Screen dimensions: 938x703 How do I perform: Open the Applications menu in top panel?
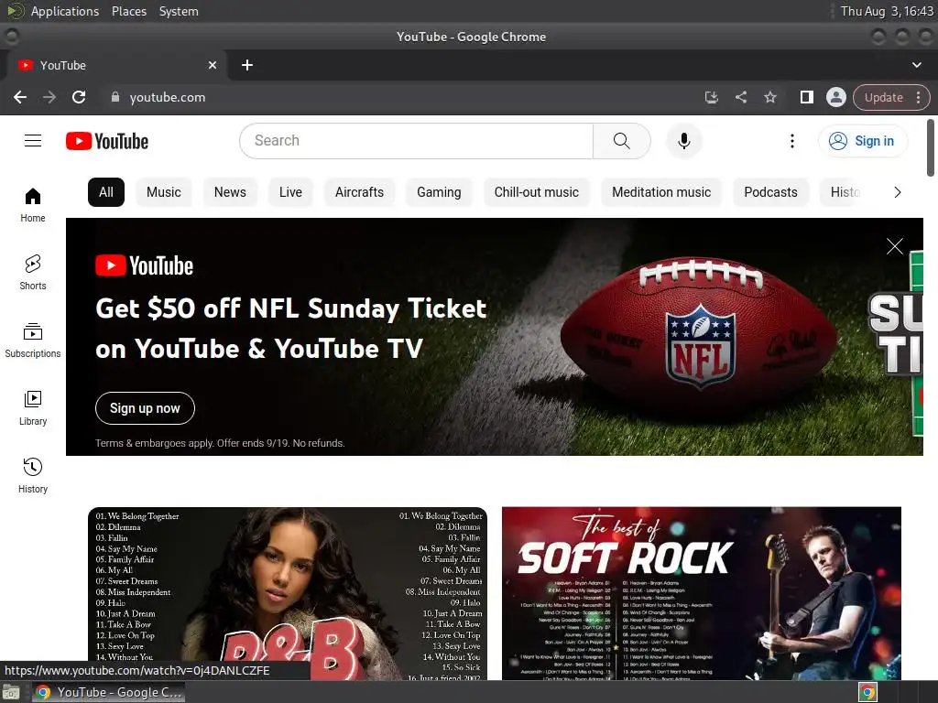pyautogui.click(x=65, y=11)
